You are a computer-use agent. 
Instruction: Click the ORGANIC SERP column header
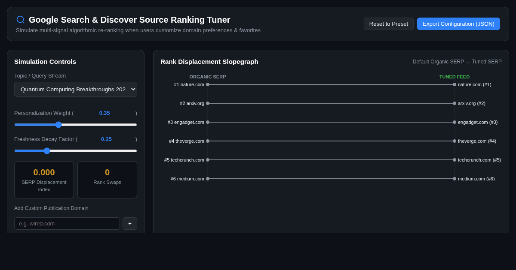coord(208,77)
